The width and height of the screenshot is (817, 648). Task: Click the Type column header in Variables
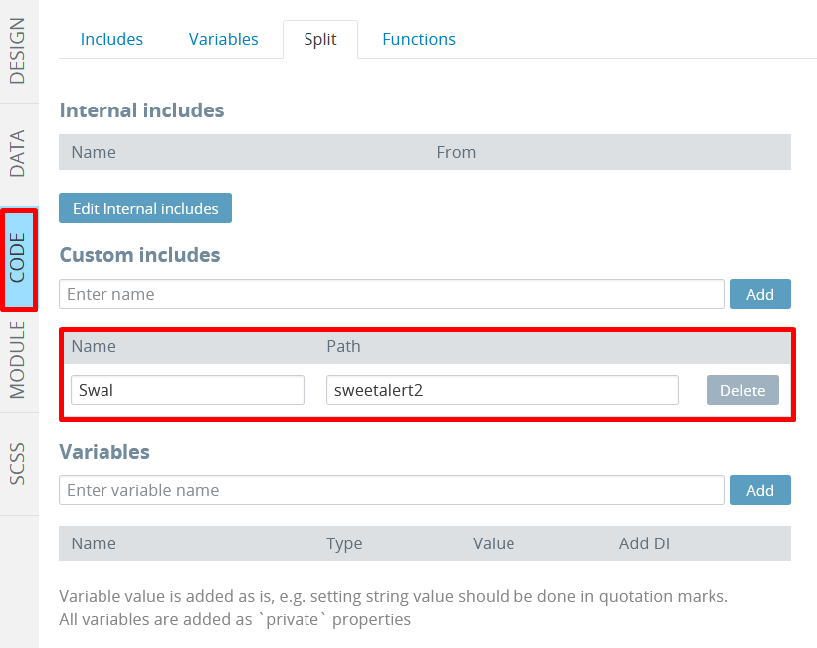coord(344,543)
